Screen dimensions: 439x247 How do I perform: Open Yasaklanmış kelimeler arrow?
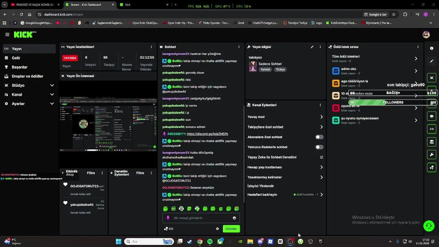coord(321,177)
